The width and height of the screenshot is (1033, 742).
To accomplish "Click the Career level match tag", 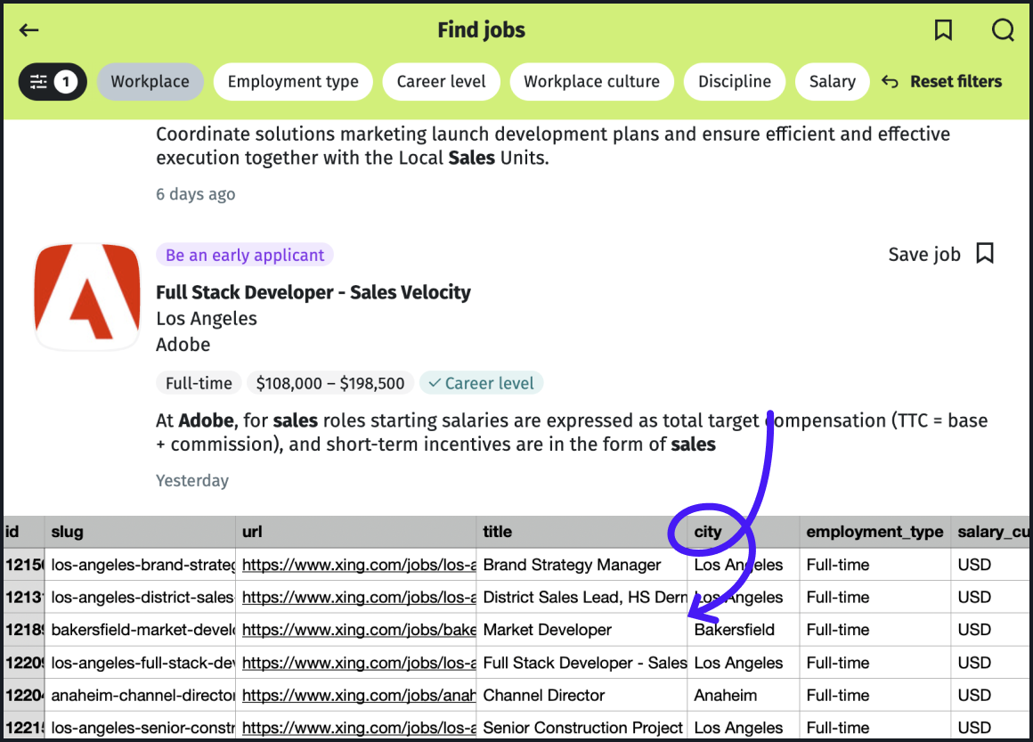I will click(x=481, y=383).
